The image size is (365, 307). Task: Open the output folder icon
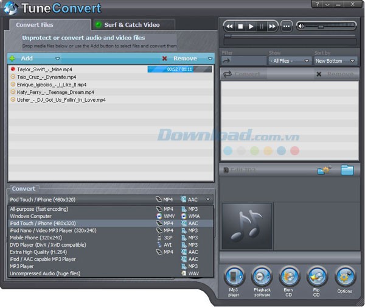tap(347, 170)
